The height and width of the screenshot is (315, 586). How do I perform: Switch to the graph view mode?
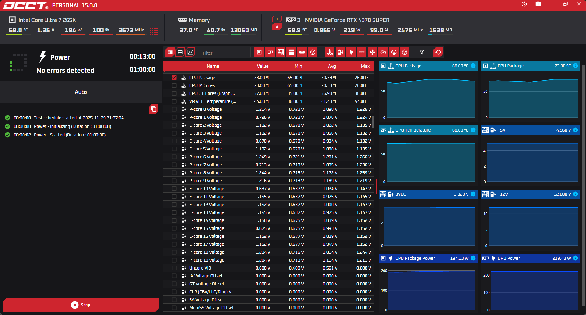pos(190,52)
